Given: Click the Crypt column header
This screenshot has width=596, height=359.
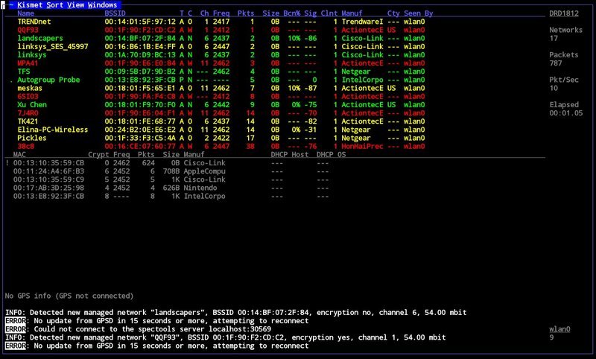Looking at the screenshot, I should (x=98, y=155).
